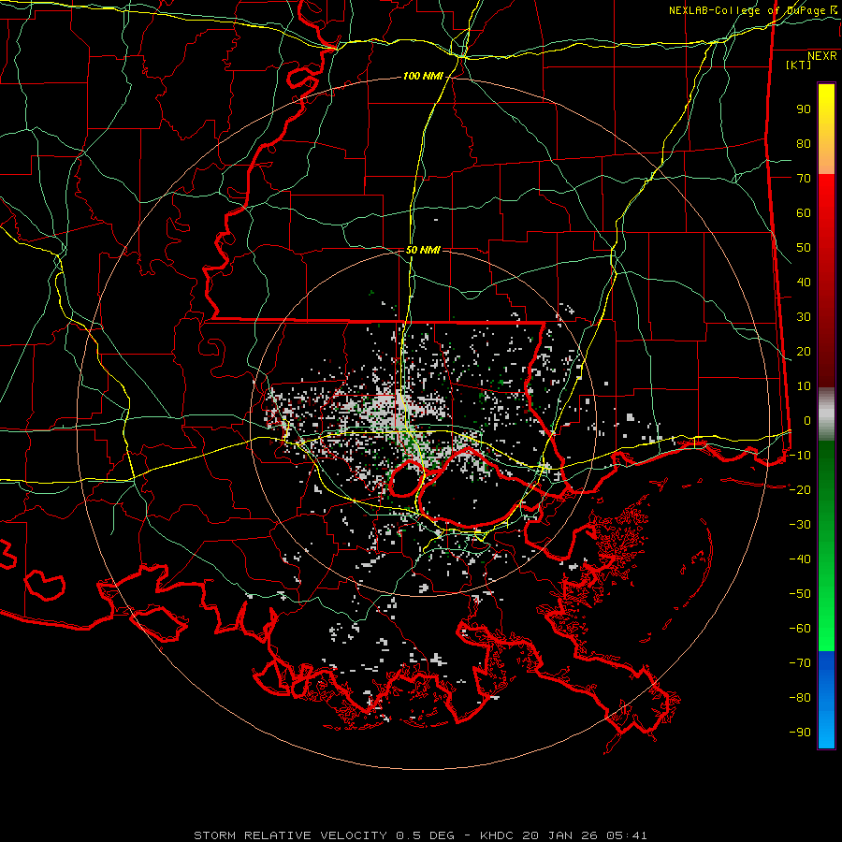Click the -70 value on the velocity scale
Screen dimensions: 842x842
[800, 663]
